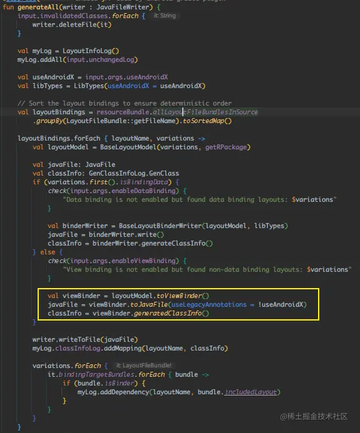Open the underlined includedLayout reference
The width and height of the screenshot is (360, 433).
coord(250,392)
